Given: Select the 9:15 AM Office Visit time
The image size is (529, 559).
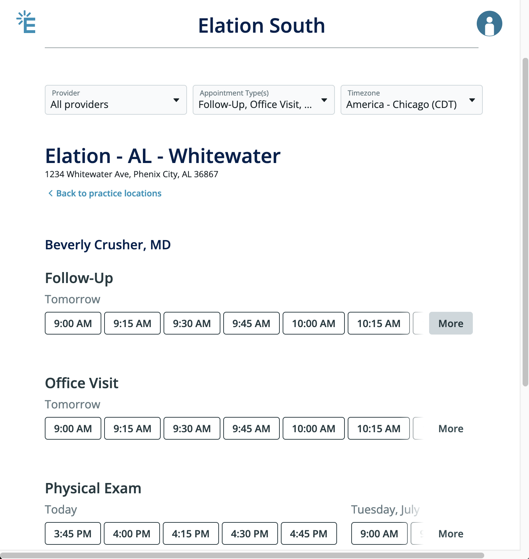Looking at the screenshot, I should (x=132, y=428).
